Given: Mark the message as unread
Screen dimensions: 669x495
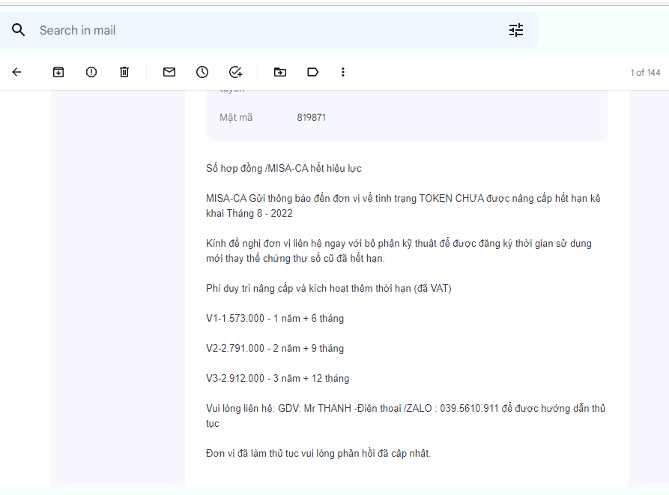Looking at the screenshot, I should tap(169, 72).
